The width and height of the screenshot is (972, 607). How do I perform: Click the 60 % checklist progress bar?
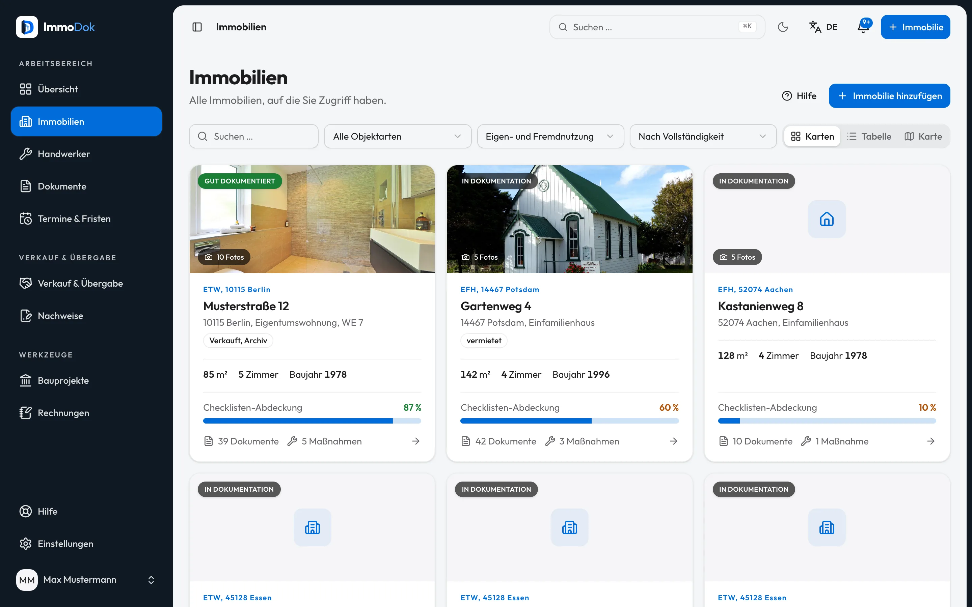(x=570, y=421)
